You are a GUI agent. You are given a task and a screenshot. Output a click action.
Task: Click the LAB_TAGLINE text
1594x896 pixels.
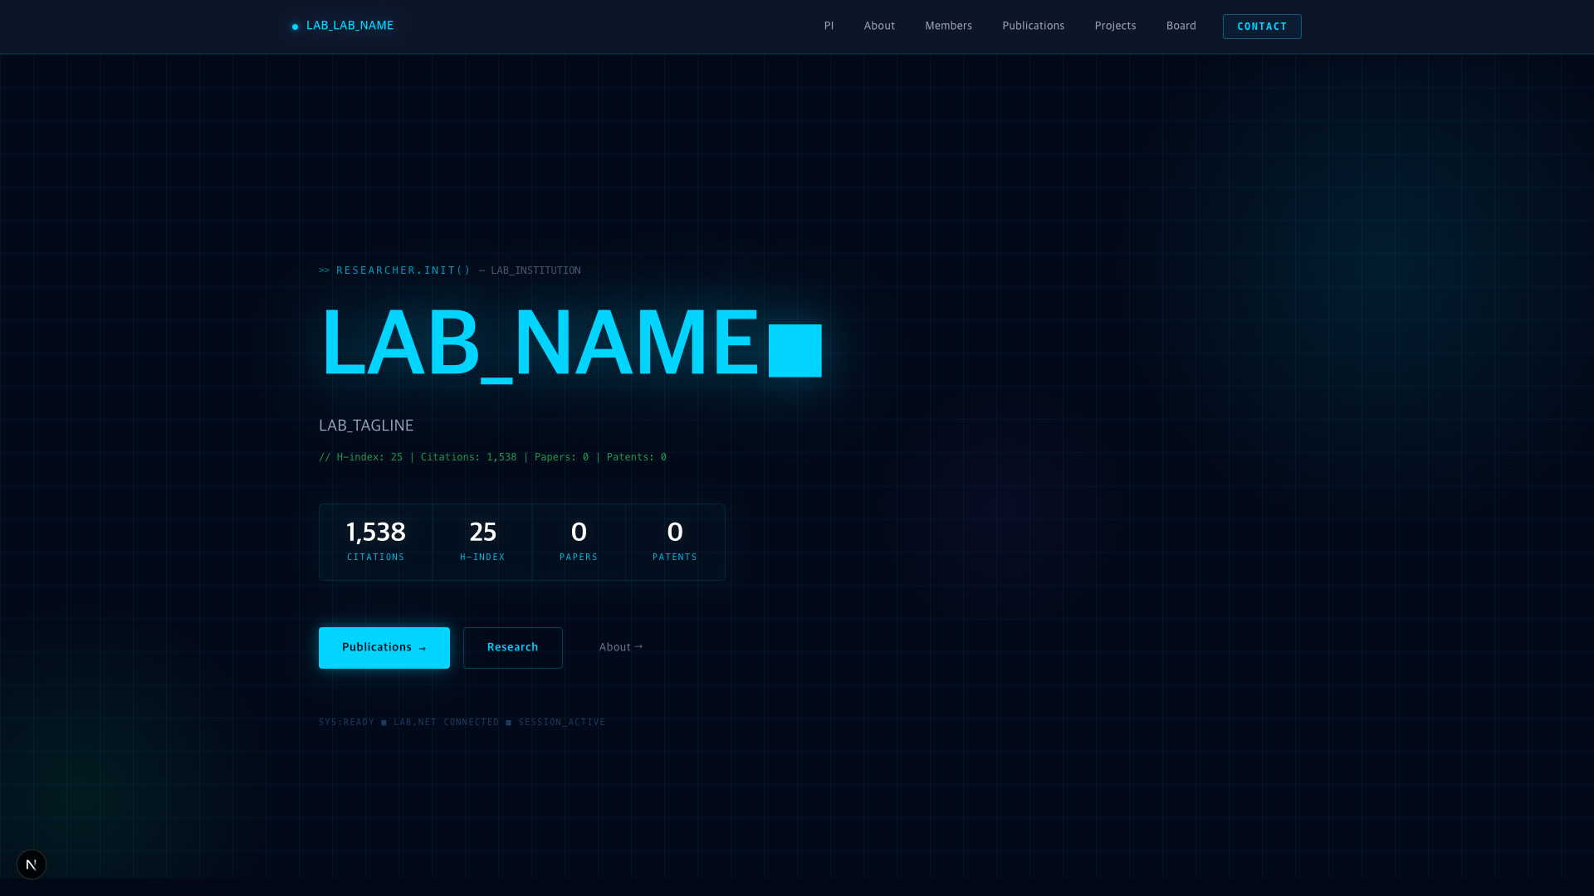[x=366, y=426]
